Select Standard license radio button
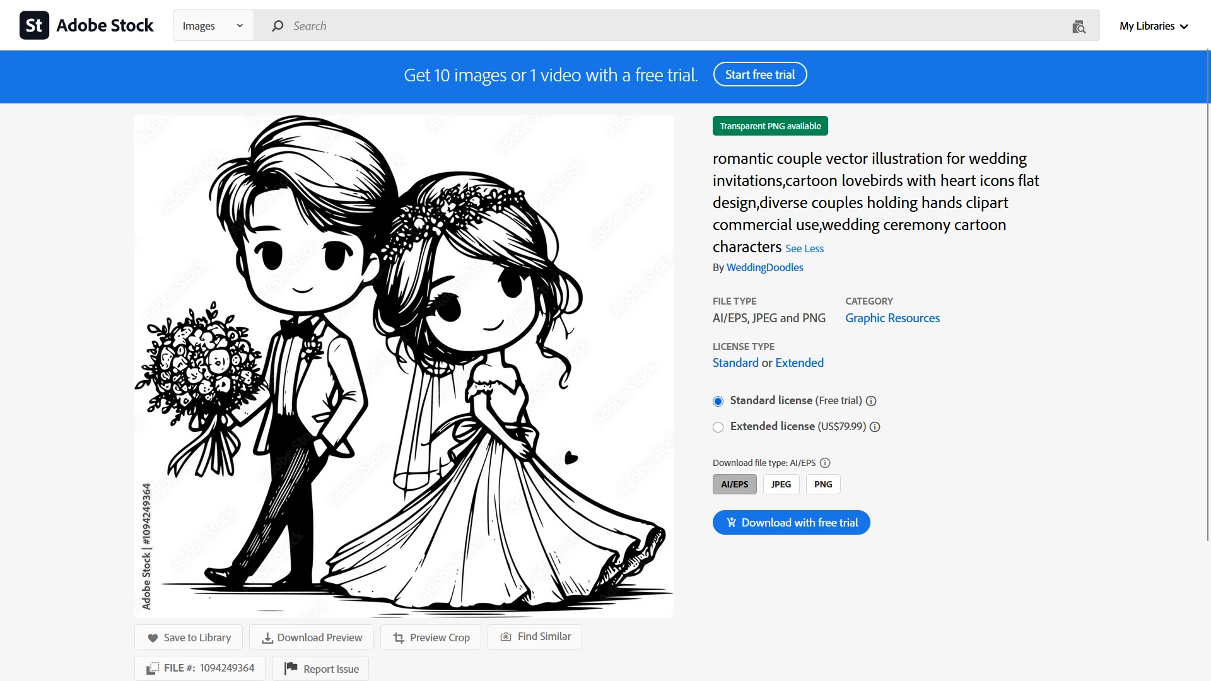The height and width of the screenshot is (681, 1211). [718, 402]
